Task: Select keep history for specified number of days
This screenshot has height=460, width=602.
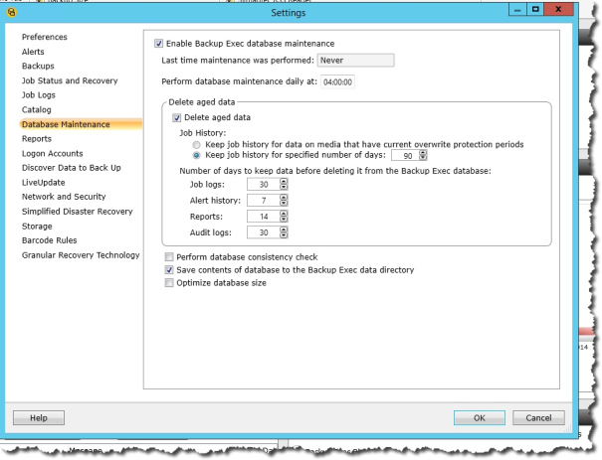Action: click(x=196, y=155)
